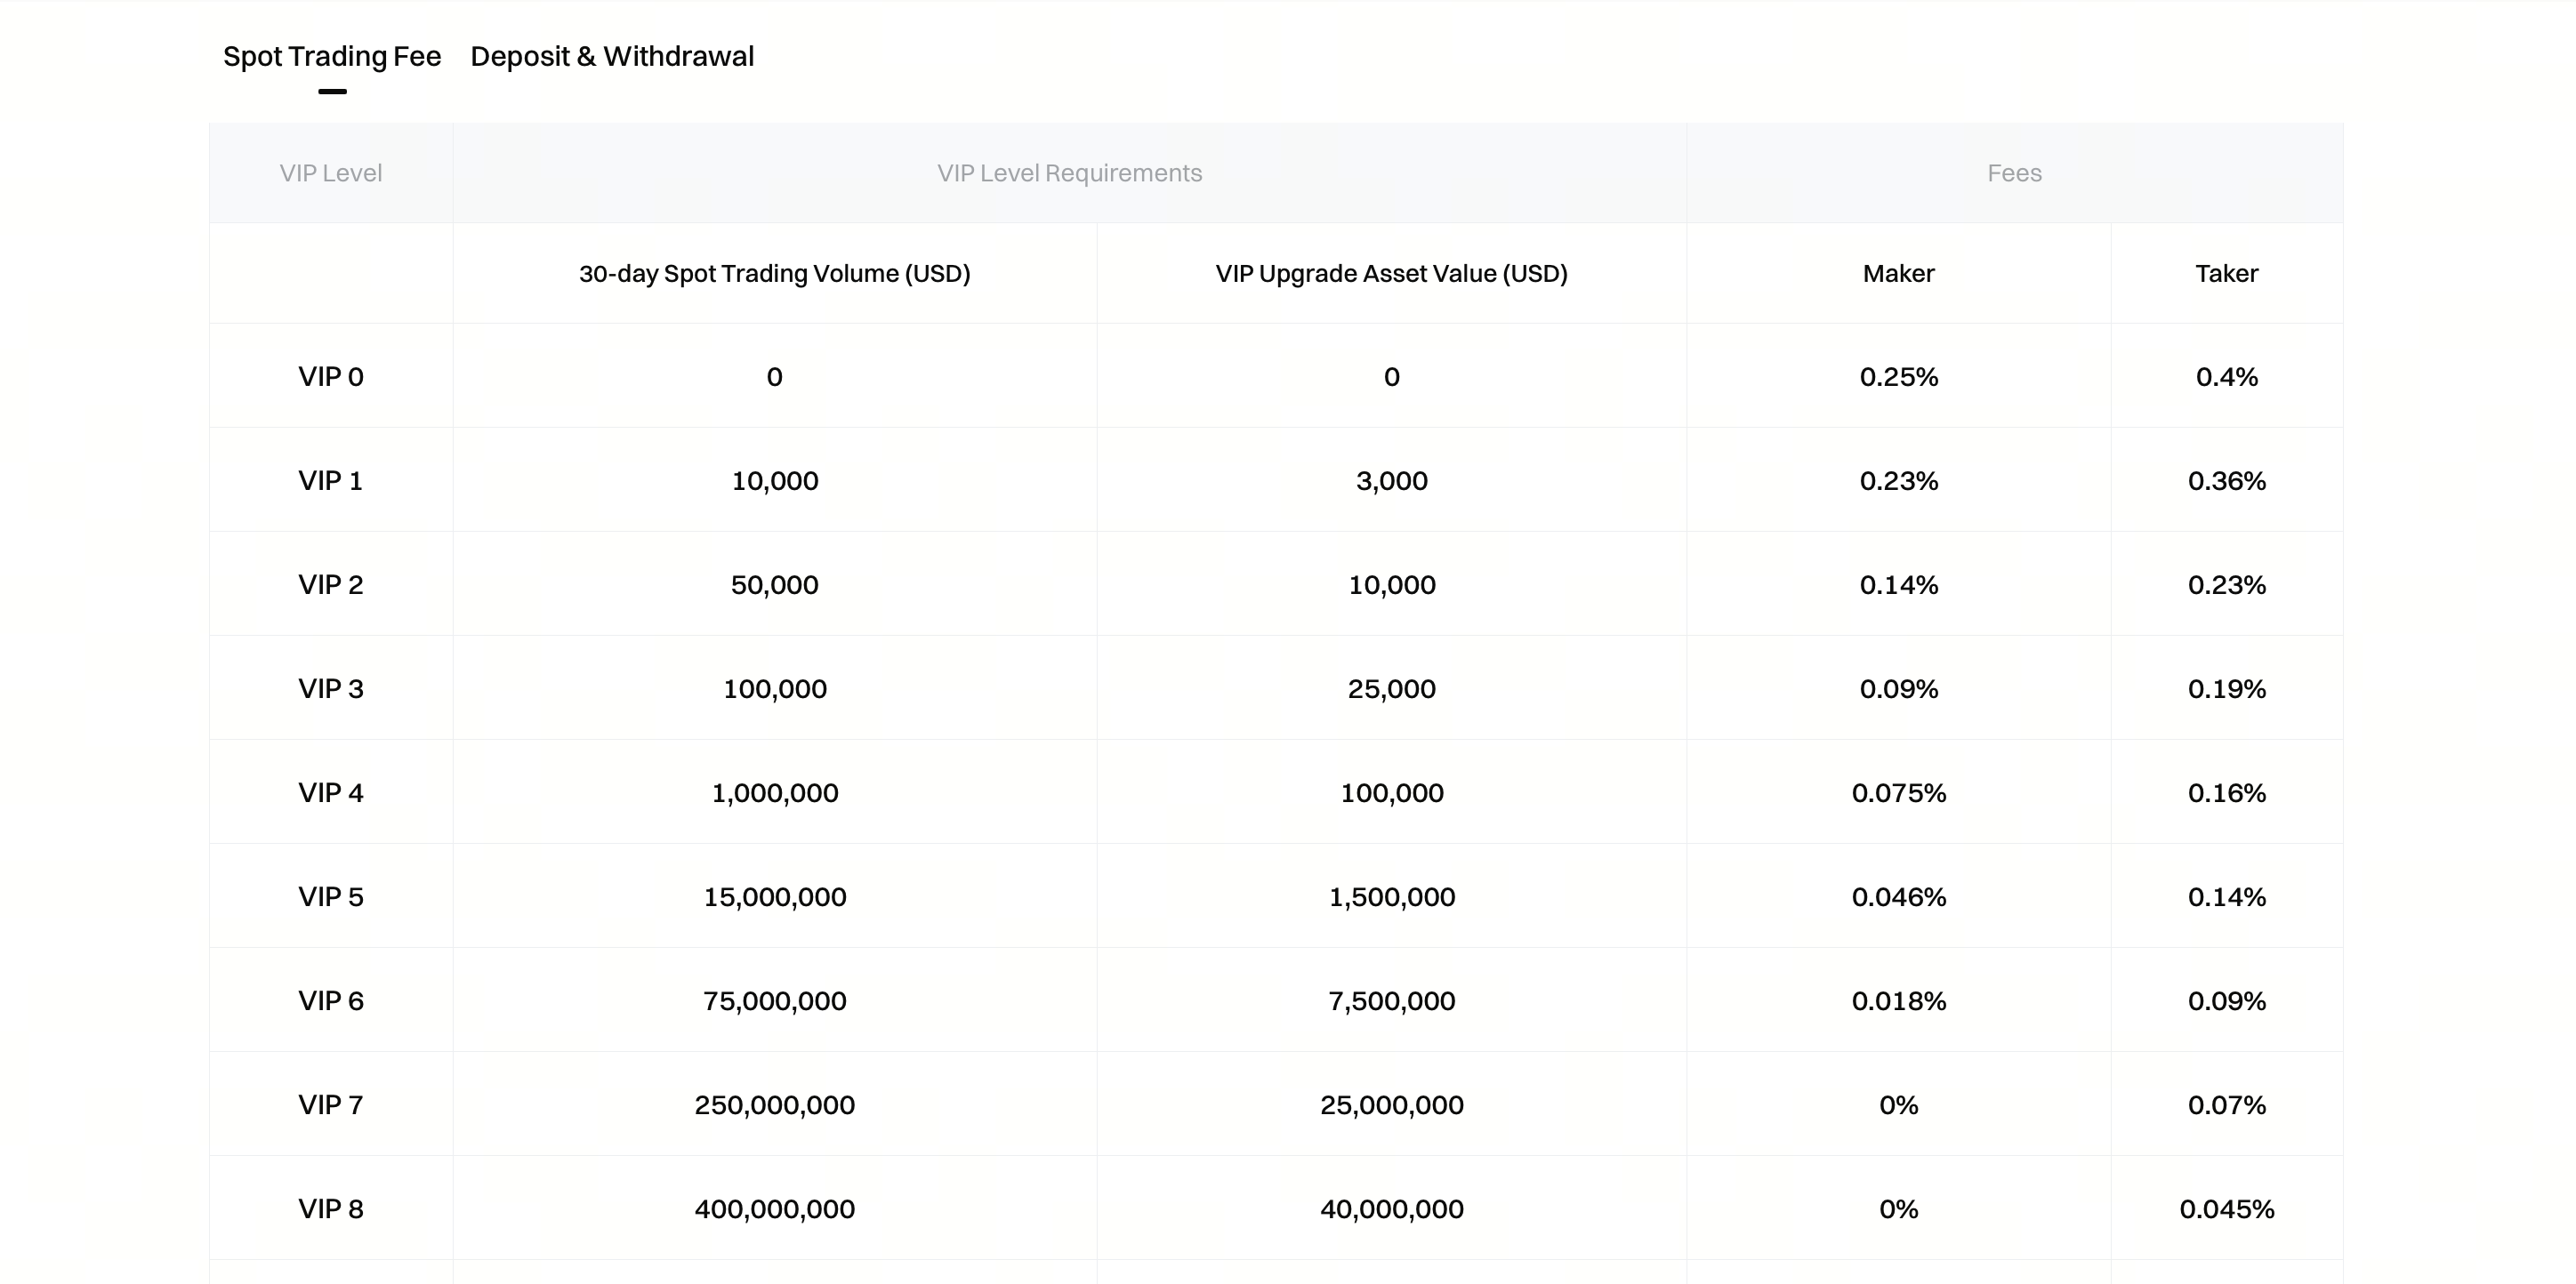Click the 0.046% maker fee cell
Viewport: 2576px width, 1284px height.
click(x=1899, y=897)
